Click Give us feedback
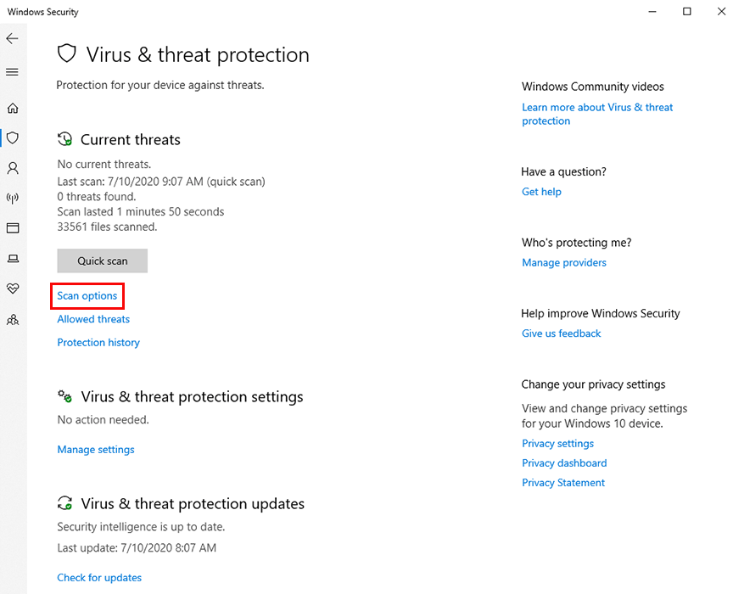This screenshot has height=594, width=733. tap(561, 333)
